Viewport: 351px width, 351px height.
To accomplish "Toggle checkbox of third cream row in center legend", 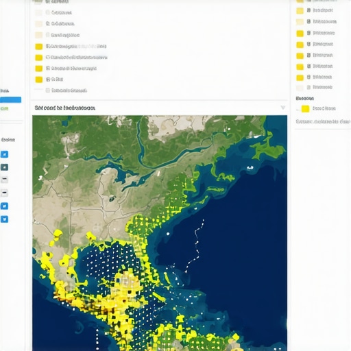I will pos(47,35).
